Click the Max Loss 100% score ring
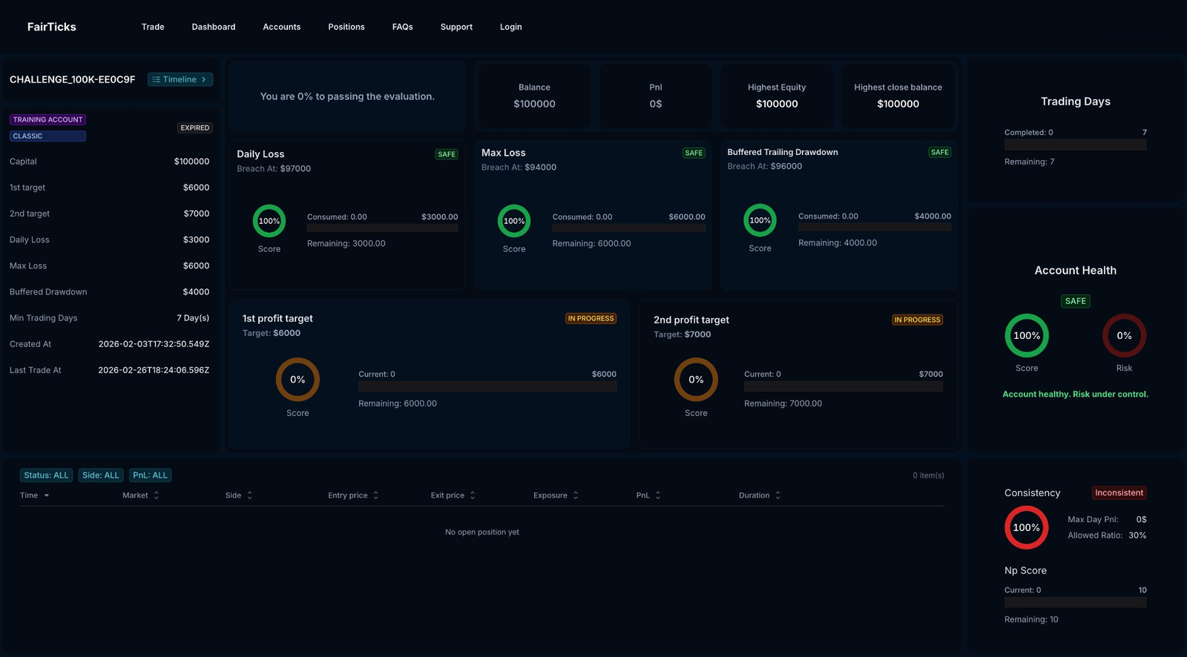The image size is (1187, 657). coord(514,221)
